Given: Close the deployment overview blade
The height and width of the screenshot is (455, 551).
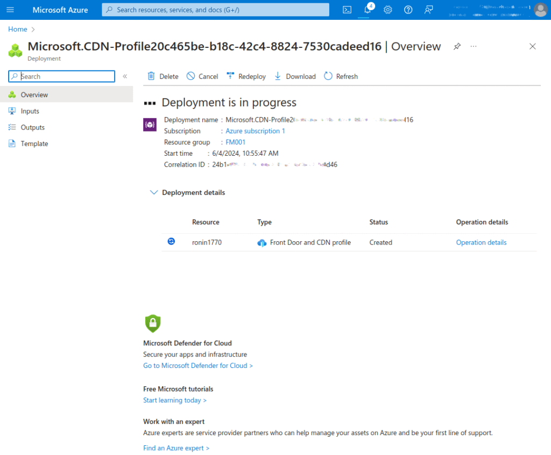Looking at the screenshot, I should coord(532,46).
